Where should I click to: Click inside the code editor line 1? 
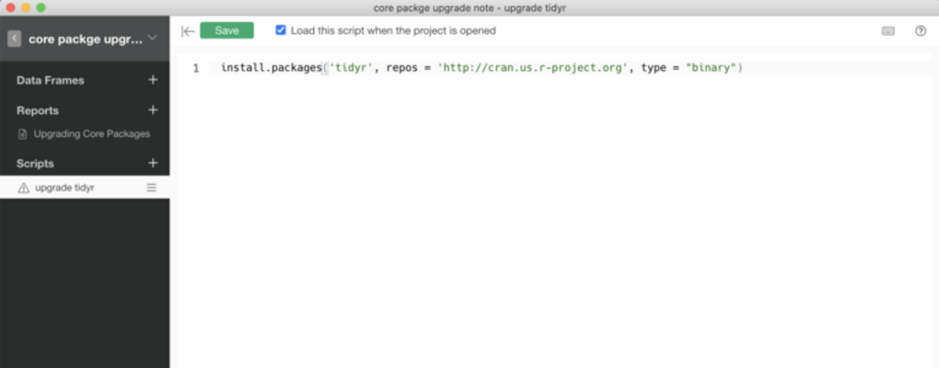tap(570, 68)
